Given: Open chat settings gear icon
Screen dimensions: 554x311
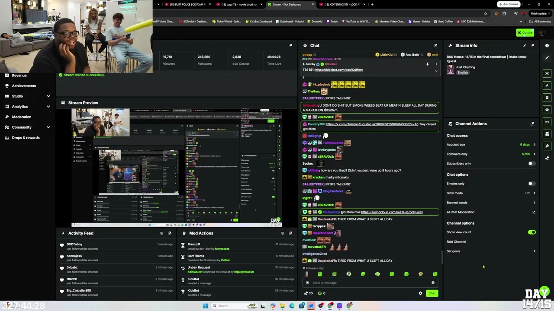Looking at the screenshot, I should tap(420, 293).
